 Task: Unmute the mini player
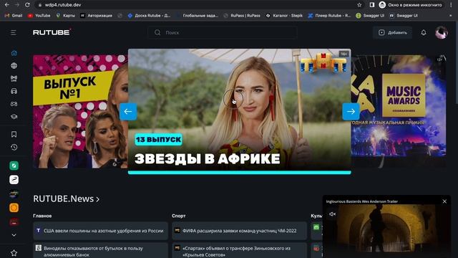(332, 214)
